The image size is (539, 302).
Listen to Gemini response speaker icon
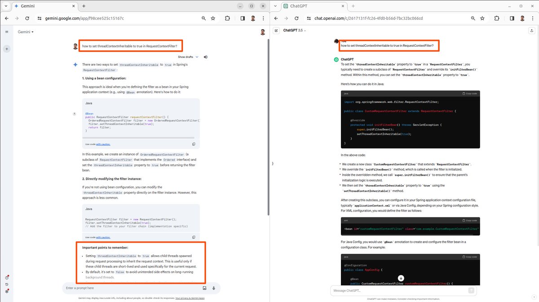[x=205, y=57]
